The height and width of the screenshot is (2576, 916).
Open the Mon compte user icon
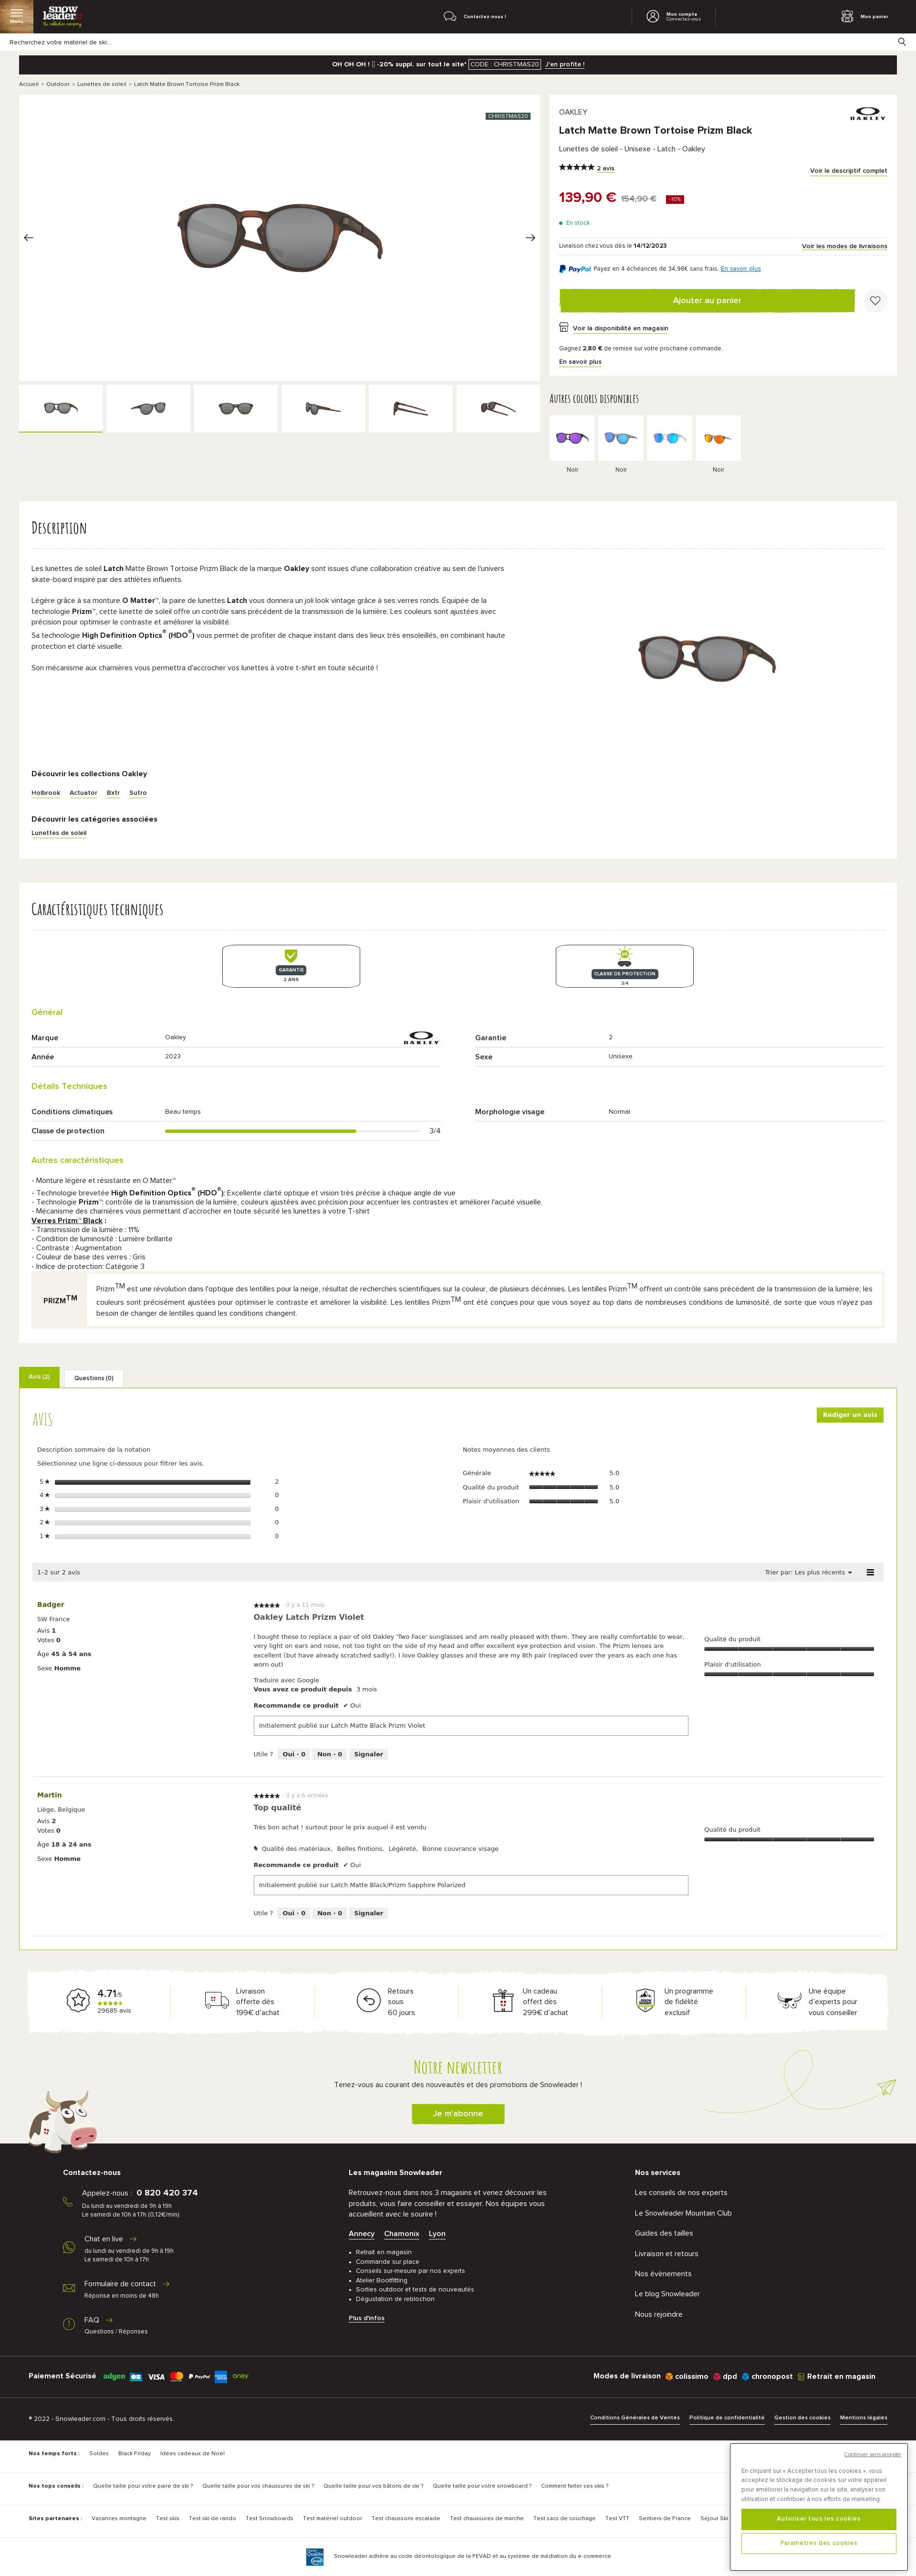652,16
